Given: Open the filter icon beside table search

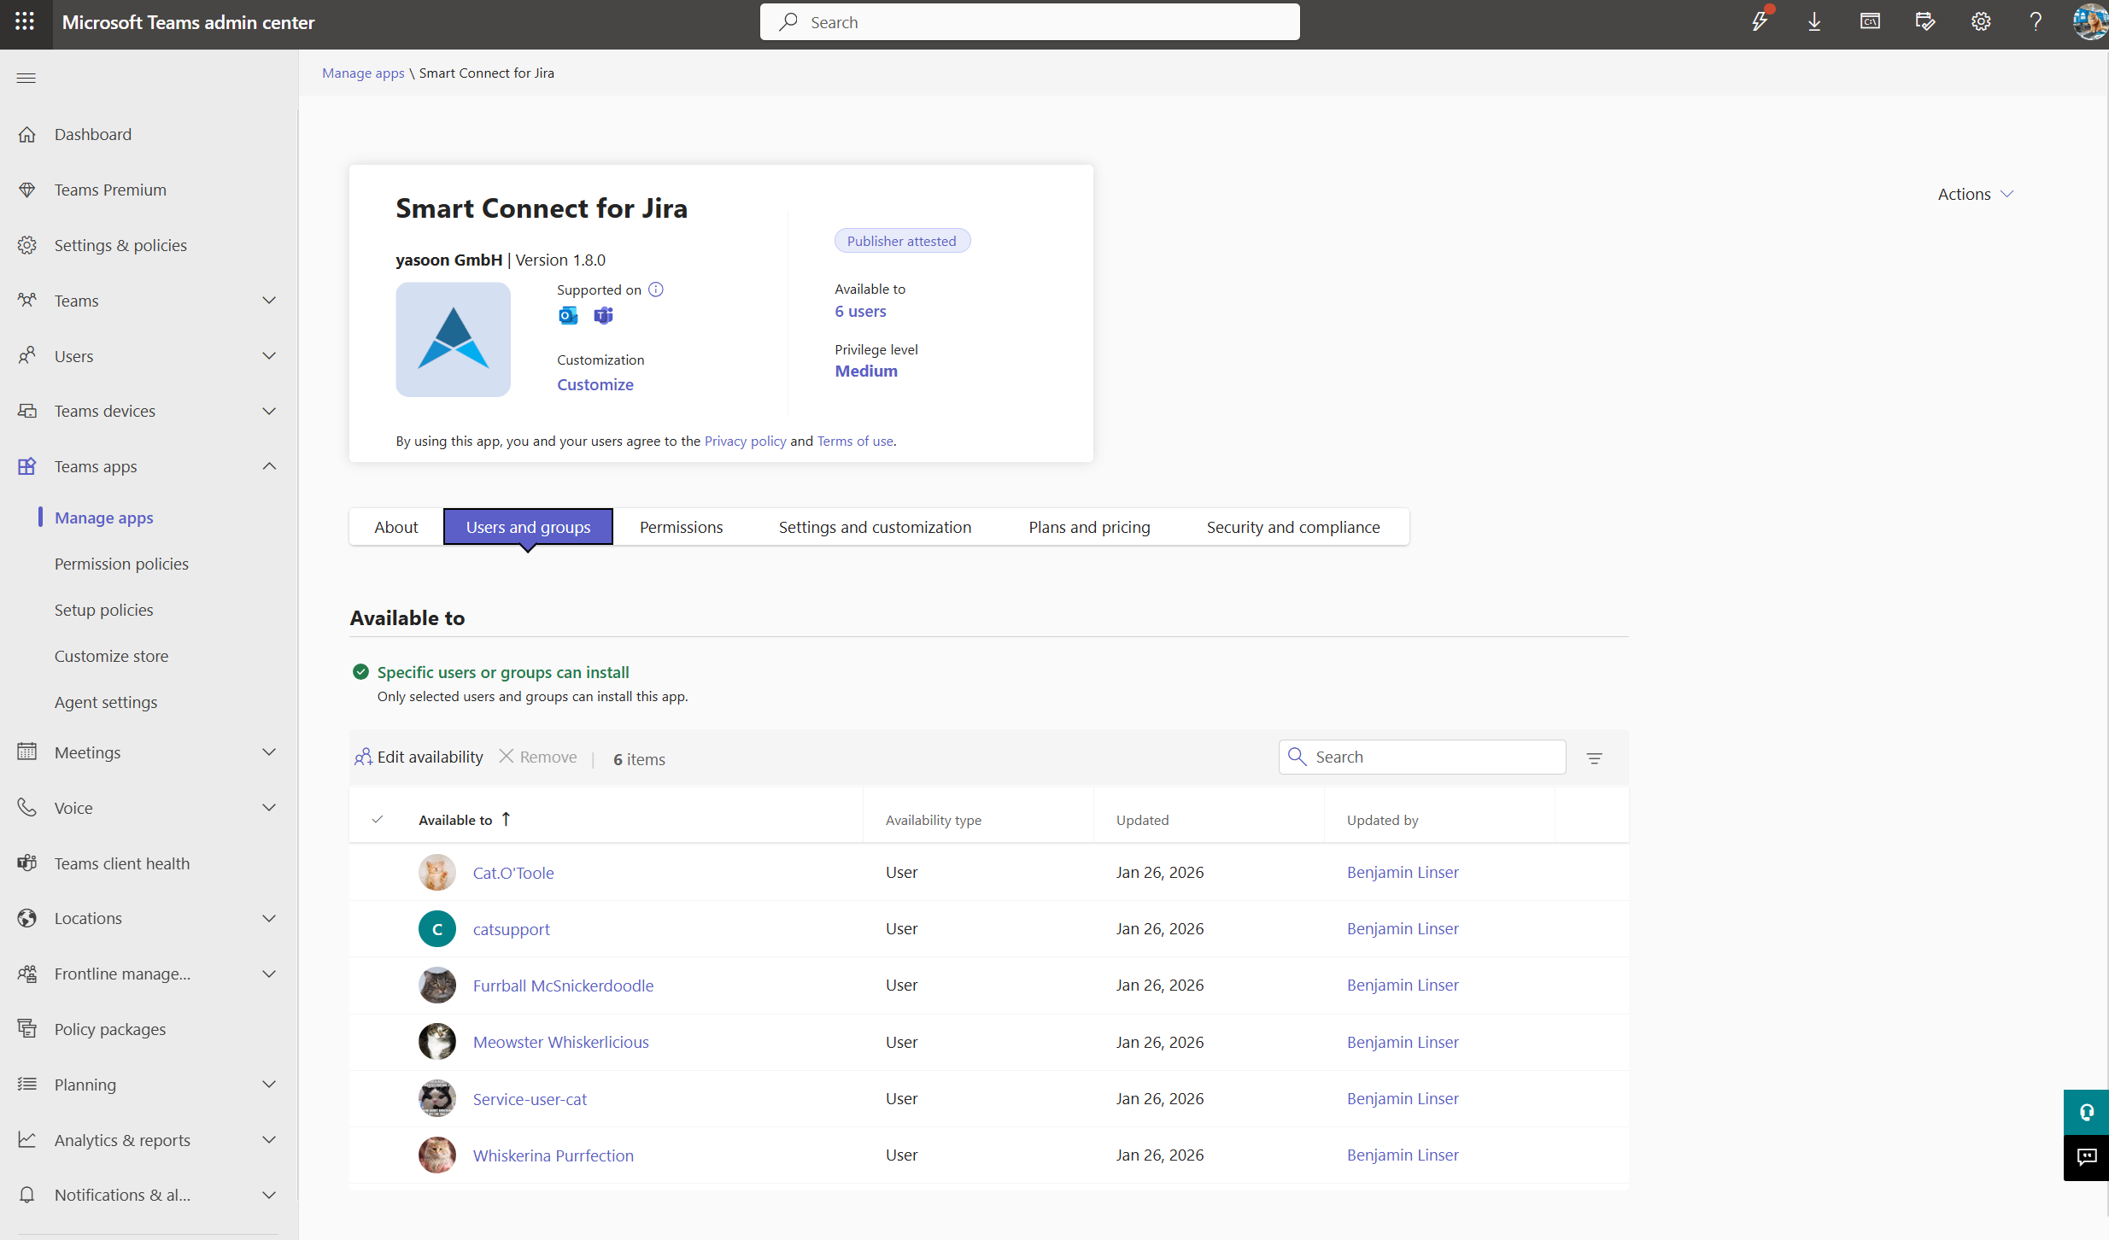Looking at the screenshot, I should (x=1594, y=757).
